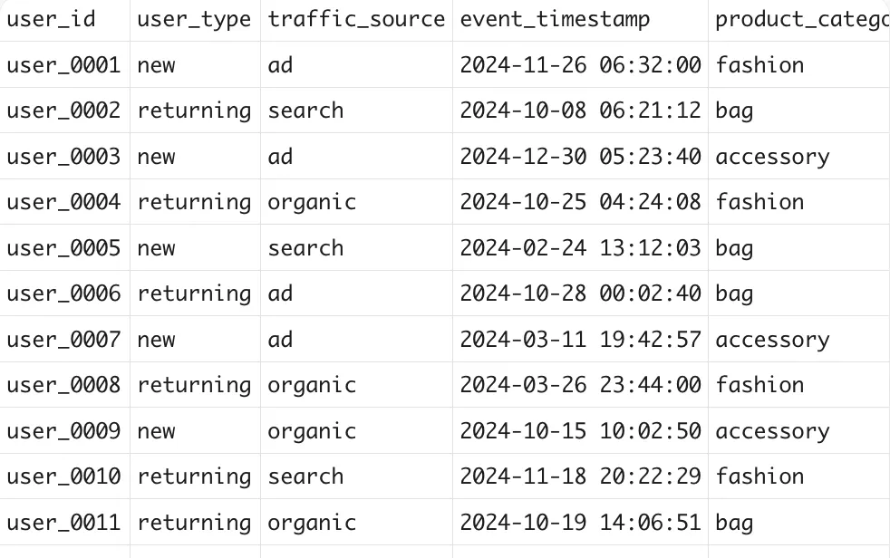Select the product_category column header

(x=799, y=20)
